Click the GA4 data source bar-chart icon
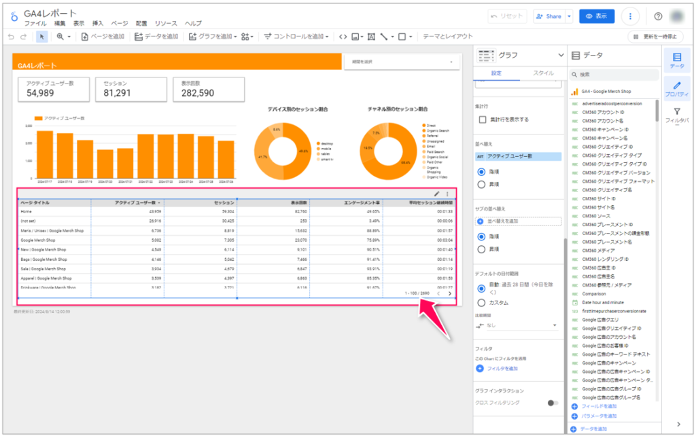The height and width of the screenshot is (438, 696). [575, 91]
